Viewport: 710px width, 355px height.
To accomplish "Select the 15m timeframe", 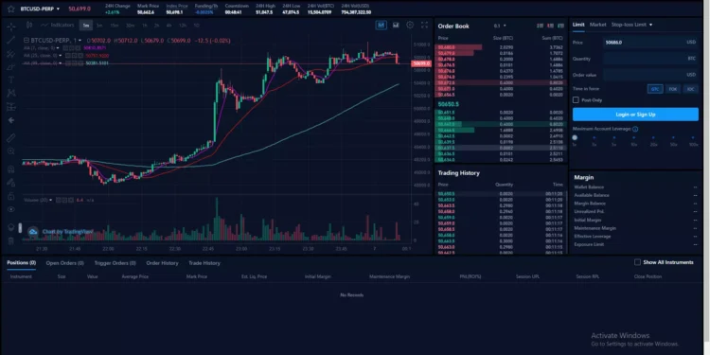I will pos(115,26).
